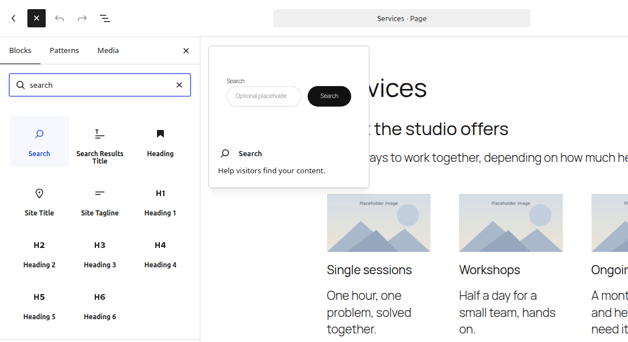Screen dimensions: 628x342
Task: Click the black Search button in preview
Action: (329, 96)
